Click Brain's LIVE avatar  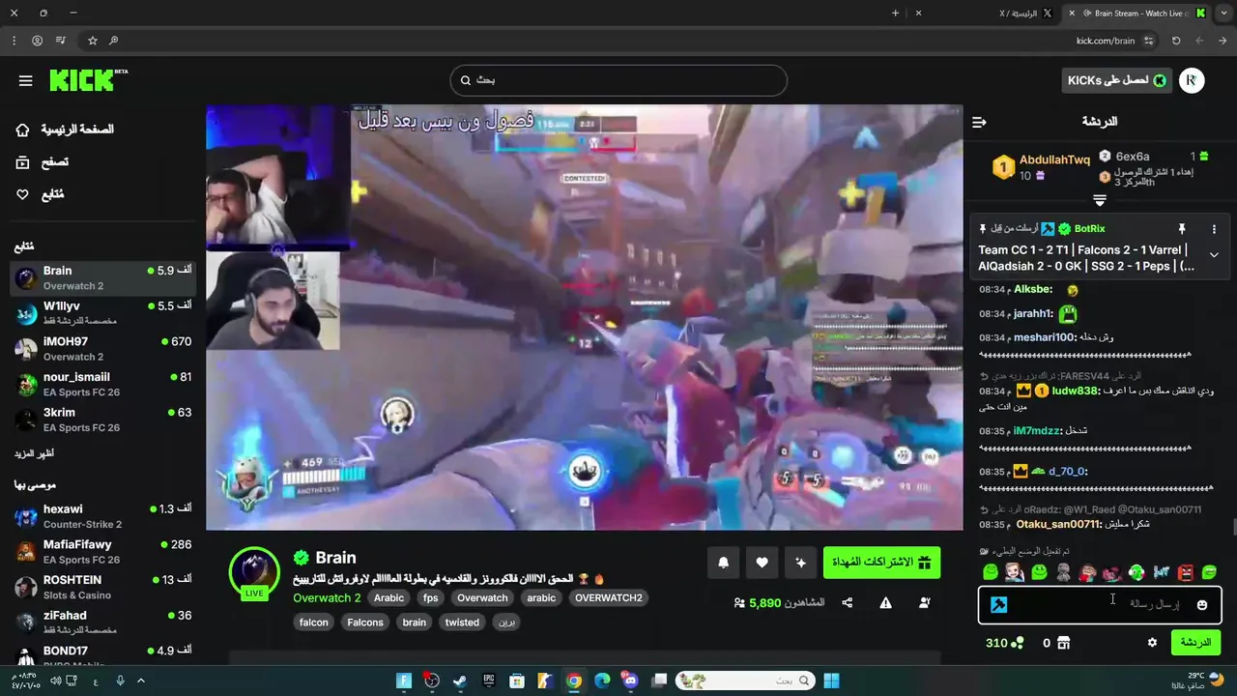point(254,571)
